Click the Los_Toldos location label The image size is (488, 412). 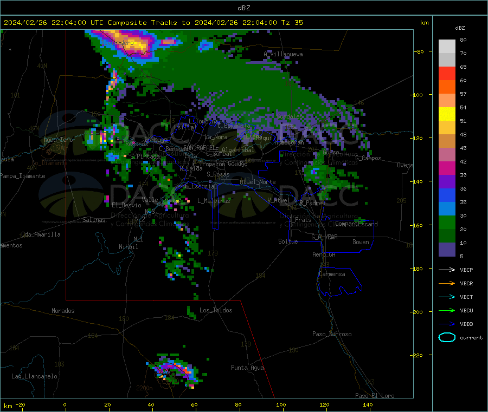[x=216, y=310]
